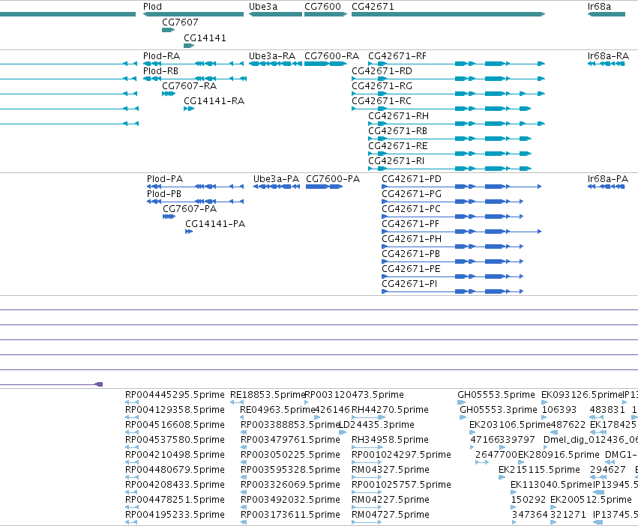Click the RP003479761.5prime EST label
638x526 pixels.
point(291,440)
